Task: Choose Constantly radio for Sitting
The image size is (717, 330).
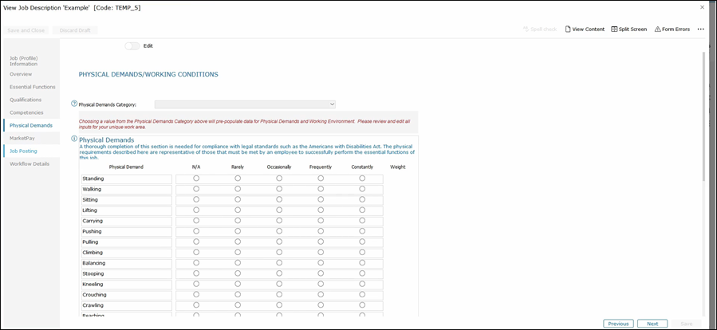Action: tap(362, 199)
